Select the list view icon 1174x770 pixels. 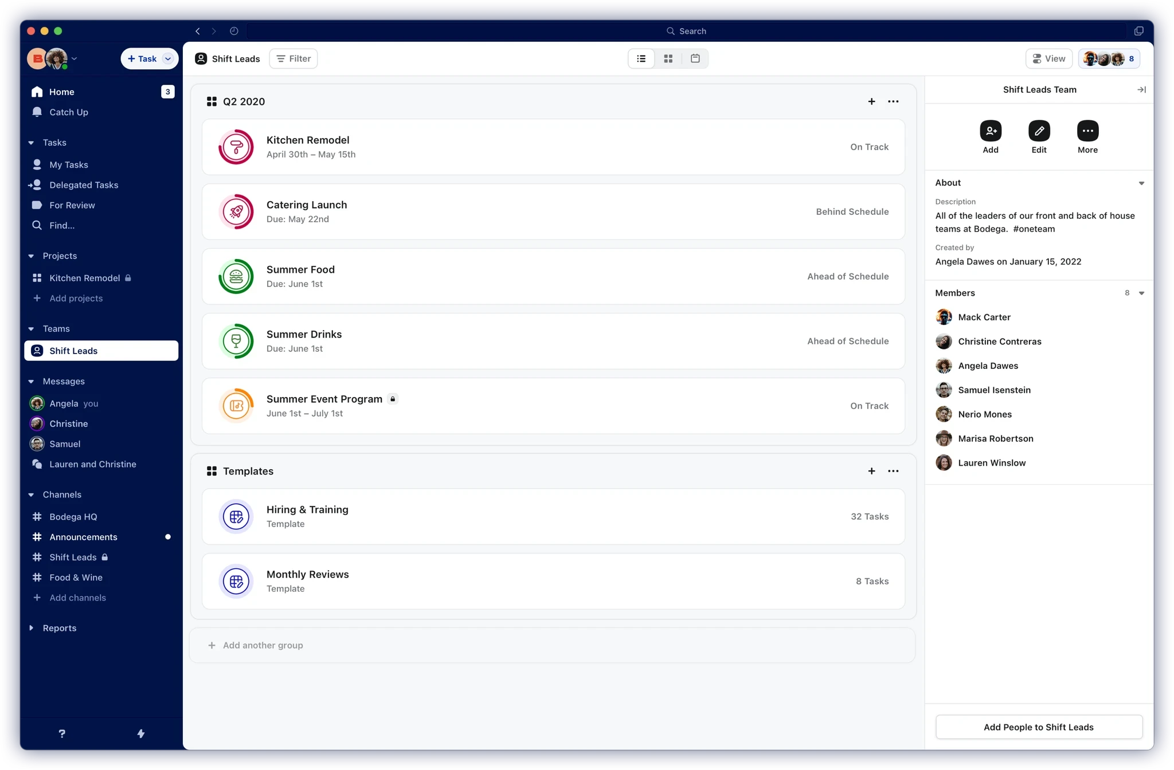(x=641, y=58)
